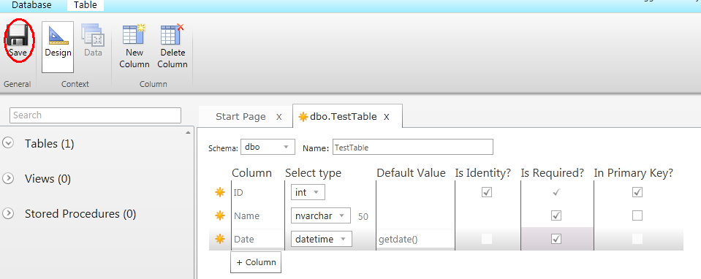
Task: Expand the Views (0) section
Action: point(7,178)
